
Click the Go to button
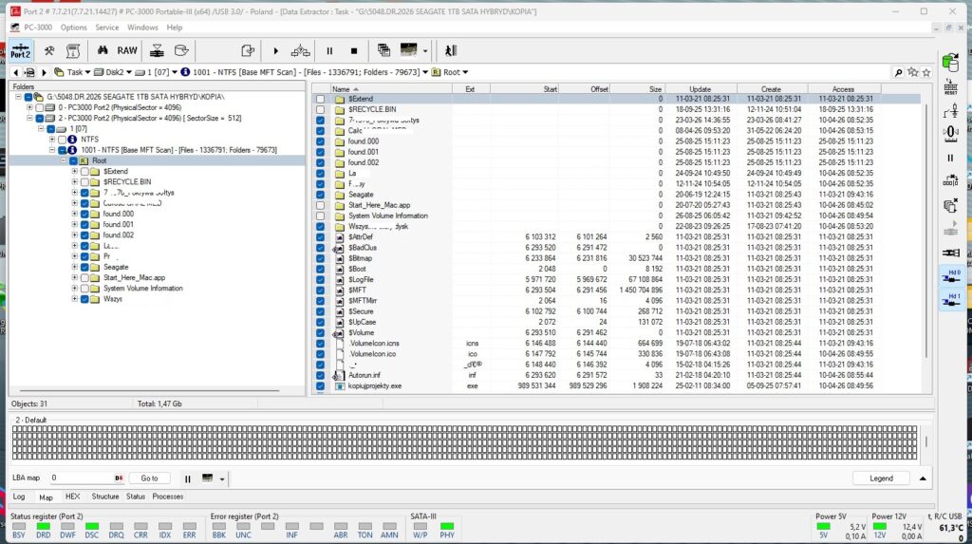149,478
